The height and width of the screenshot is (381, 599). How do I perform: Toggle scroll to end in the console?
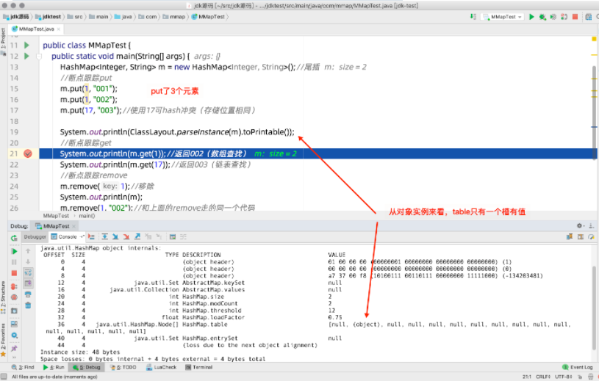point(28,283)
